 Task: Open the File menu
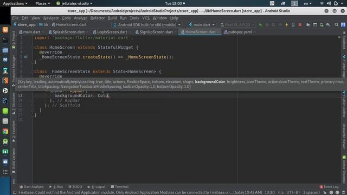(x=15, y=18)
